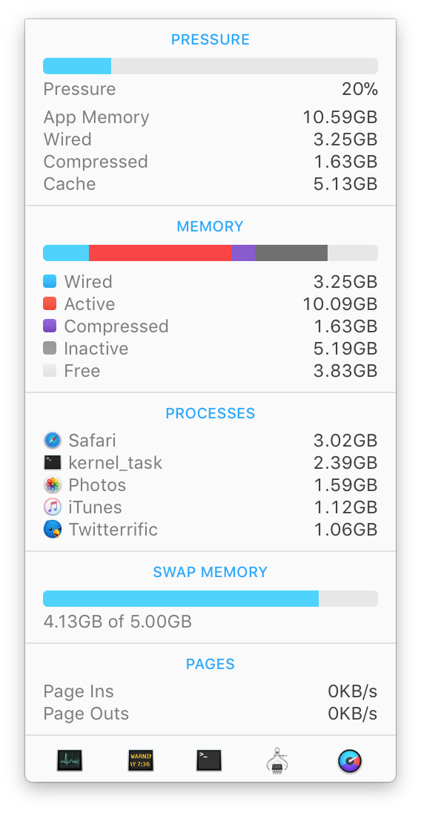Open the System Information chip icon
The width and height of the screenshot is (421, 813).
(277, 760)
